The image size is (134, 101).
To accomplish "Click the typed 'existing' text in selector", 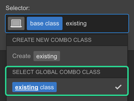I will [76, 23].
